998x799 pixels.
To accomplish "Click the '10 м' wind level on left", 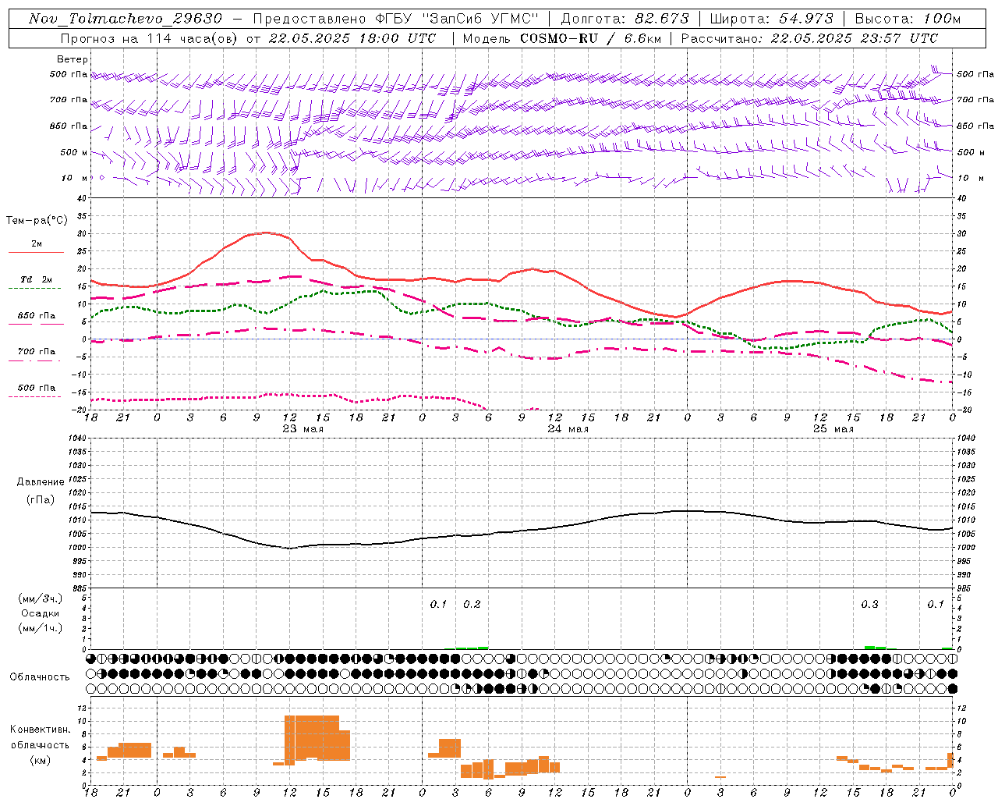I will (75, 178).
